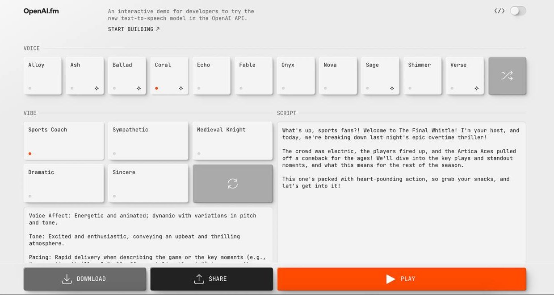Select the Sage voice
Image resolution: width=554 pixels, height=295 pixels.
[380, 76]
